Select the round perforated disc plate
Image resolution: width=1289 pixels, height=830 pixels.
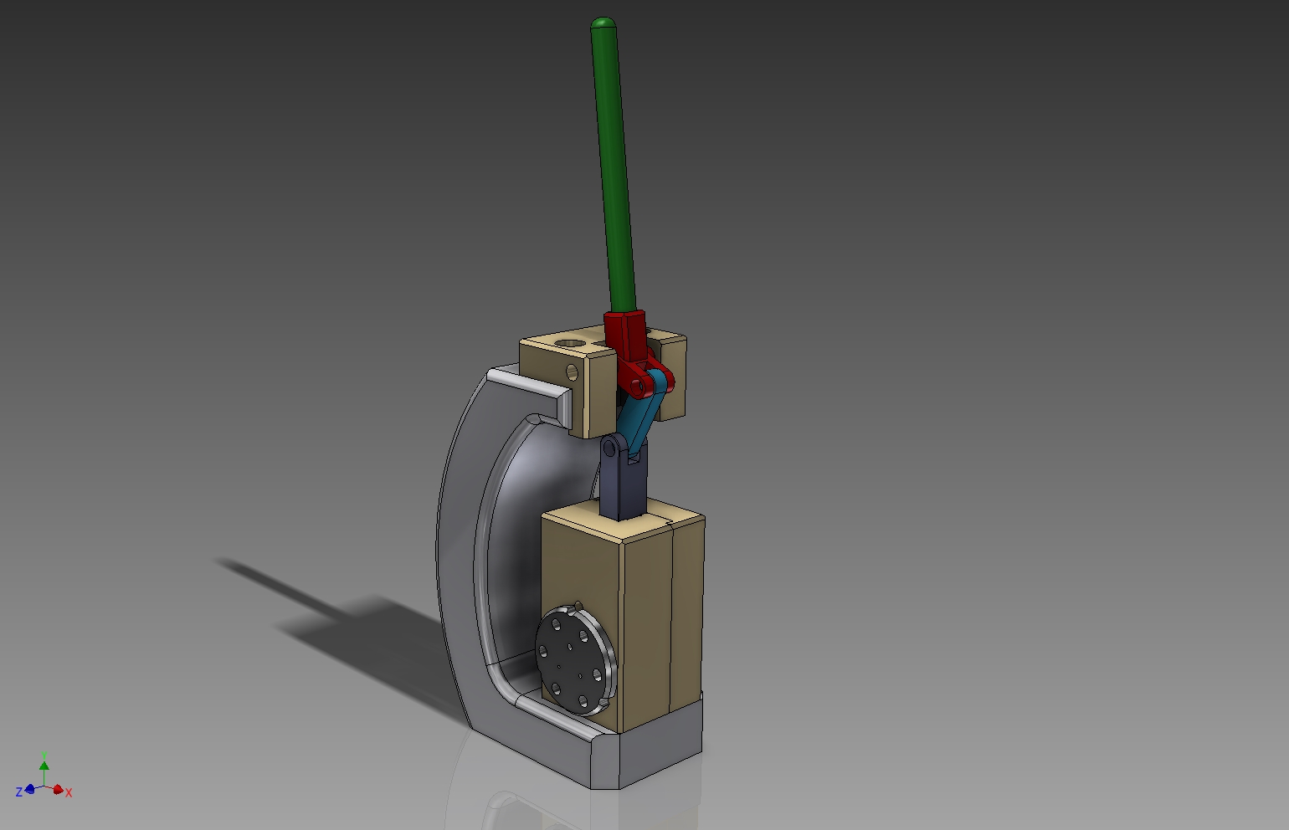(576, 661)
